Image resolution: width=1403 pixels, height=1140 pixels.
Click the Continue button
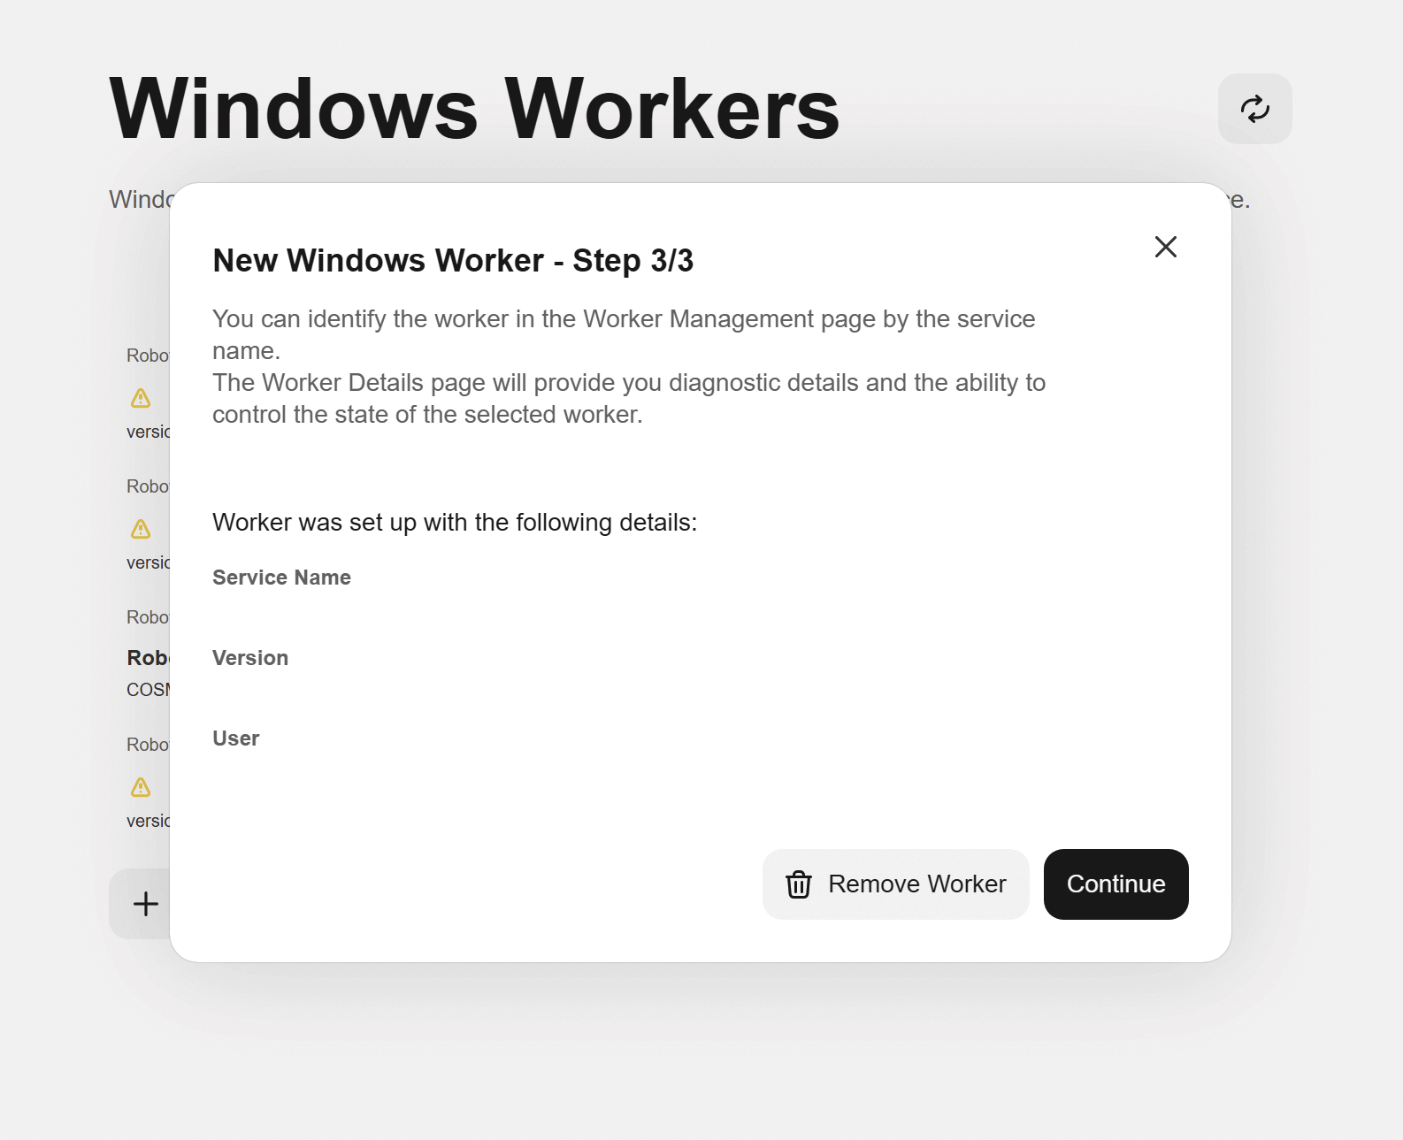[x=1115, y=884]
